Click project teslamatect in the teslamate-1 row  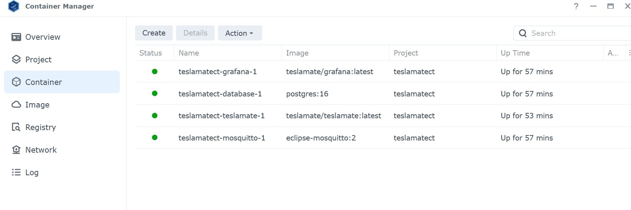[414, 116]
